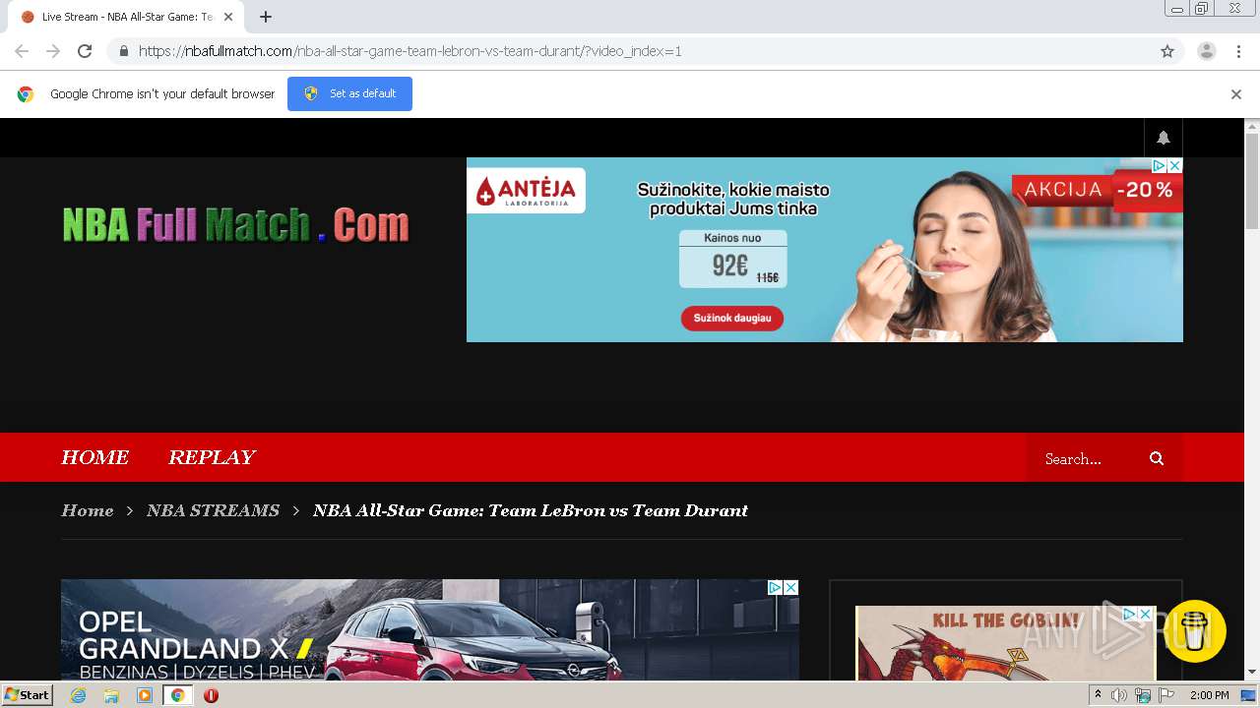Screen dimensions: 1260x708
Task: Go back to the previous page
Action: click(x=22, y=51)
